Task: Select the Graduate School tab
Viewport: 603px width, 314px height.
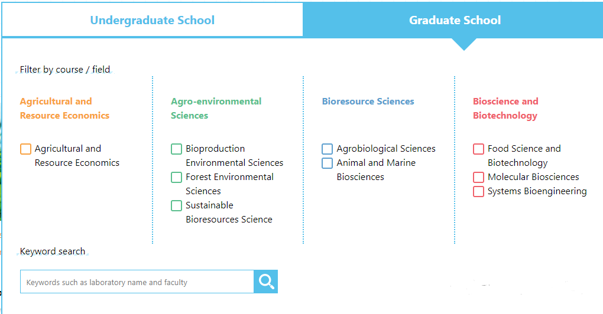Action: point(455,20)
